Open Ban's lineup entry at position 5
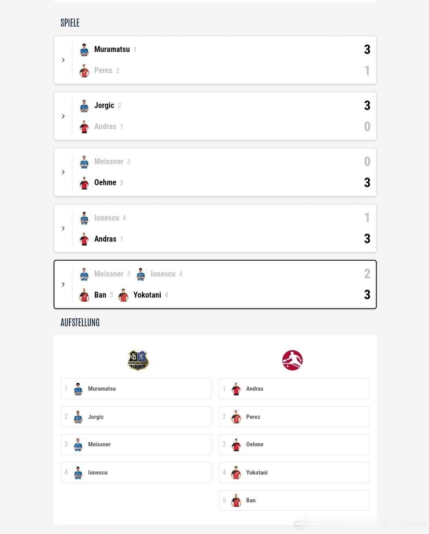This screenshot has width=429, height=534. [294, 501]
